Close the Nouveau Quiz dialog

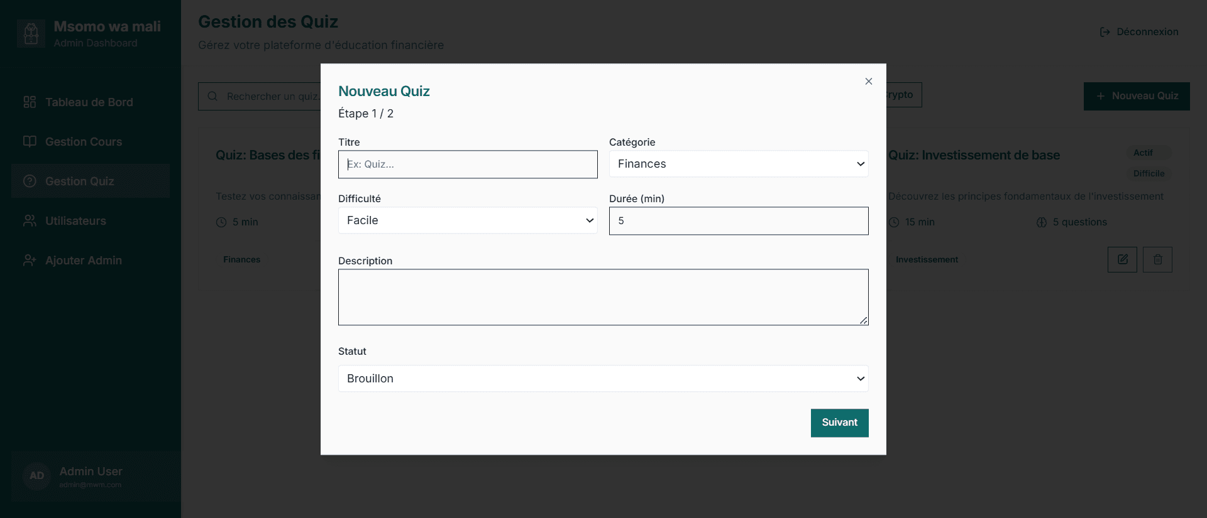click(x=868, y=82)
